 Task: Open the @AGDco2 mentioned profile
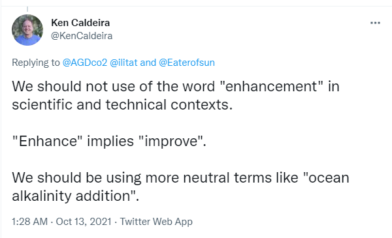(x=85, y=63)
